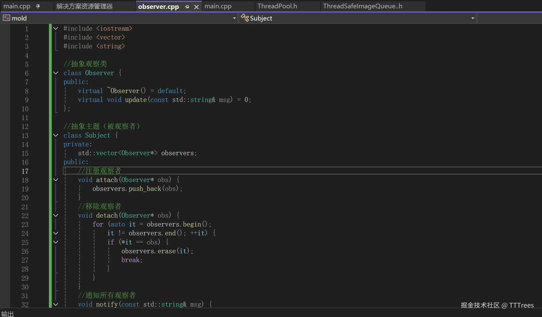
Task: Open the mold project scope dropdown
Action: coord(234,18)
